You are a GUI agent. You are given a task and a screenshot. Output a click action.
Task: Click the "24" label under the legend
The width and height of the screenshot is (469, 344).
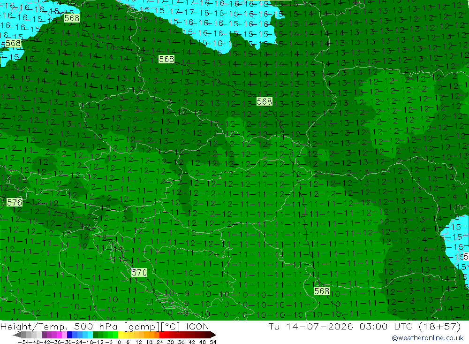click(160, 342)
